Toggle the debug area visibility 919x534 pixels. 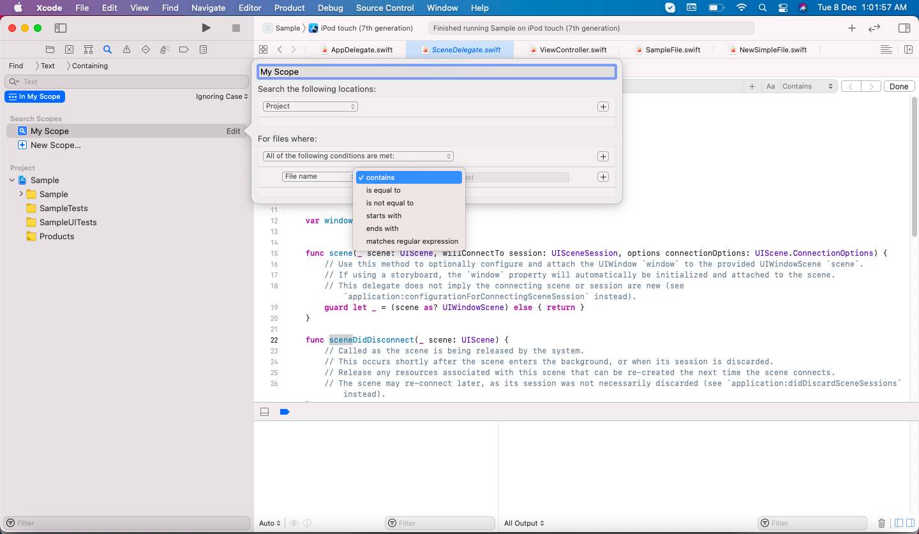[x=264, y=412]
